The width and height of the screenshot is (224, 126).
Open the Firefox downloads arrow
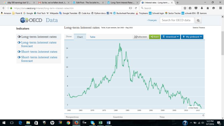202,8
